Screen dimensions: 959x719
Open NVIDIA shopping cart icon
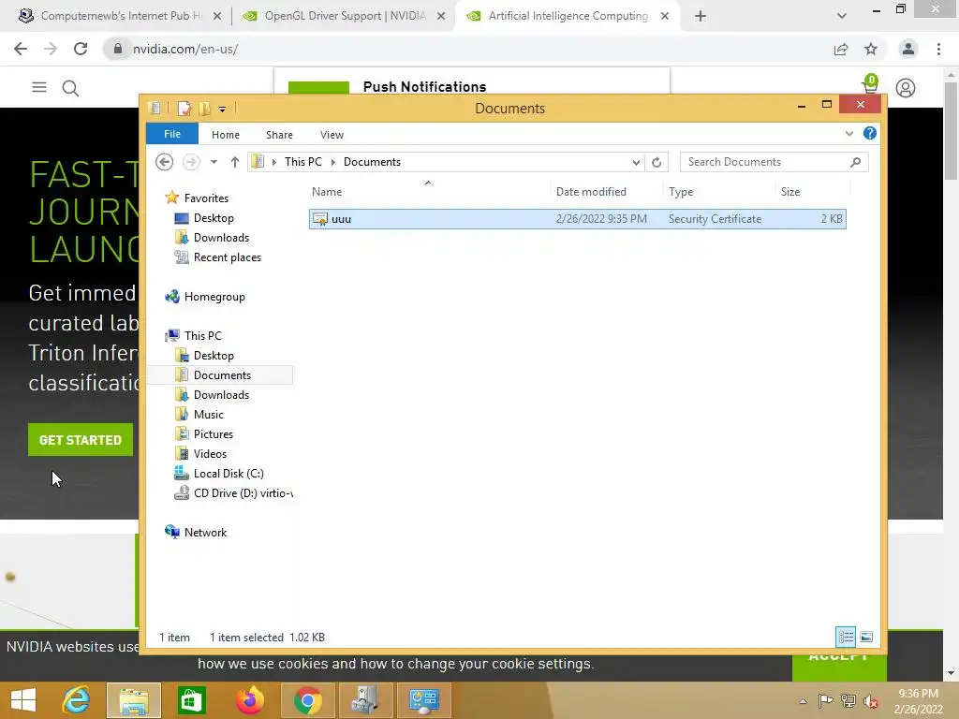click(870, 84)
